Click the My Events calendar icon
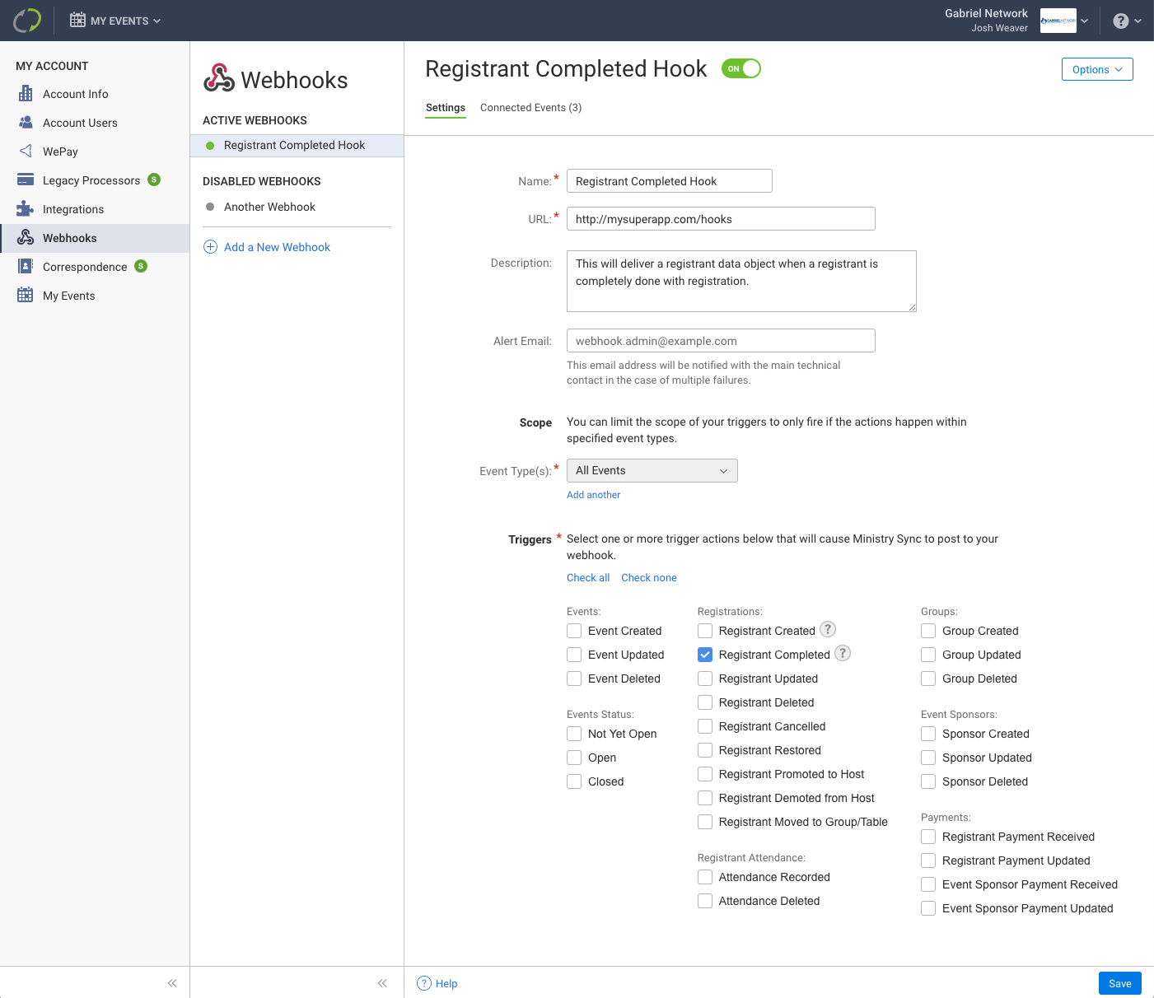 (26, 296)
